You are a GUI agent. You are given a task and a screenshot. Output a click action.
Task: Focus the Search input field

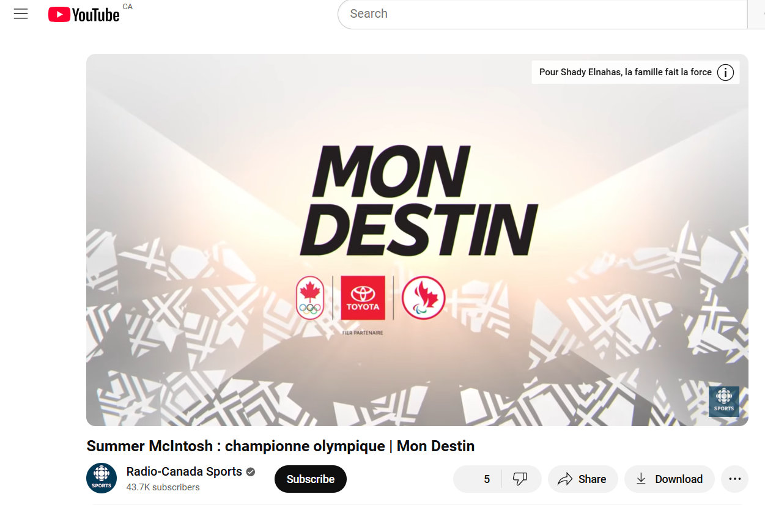coord(542,14)
